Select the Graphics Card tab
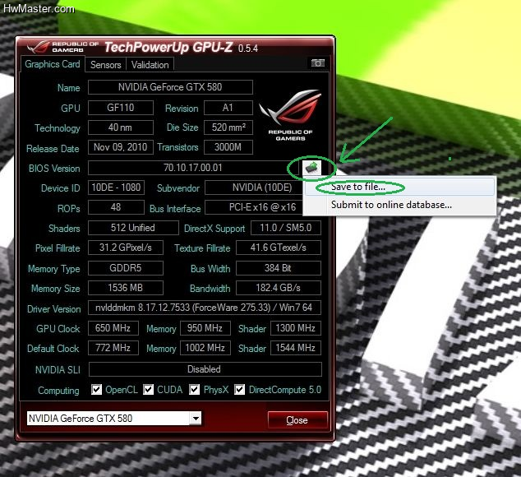 tap(53, 64)
